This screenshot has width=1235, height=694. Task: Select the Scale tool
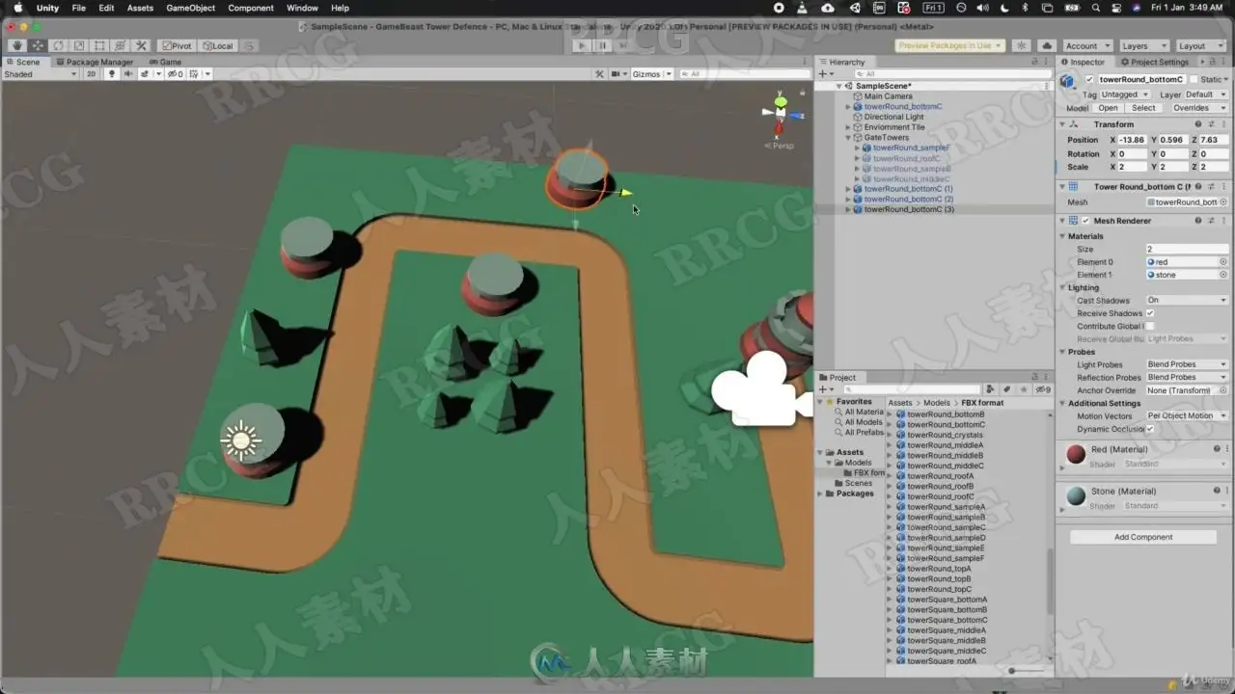tap(79, 45)
